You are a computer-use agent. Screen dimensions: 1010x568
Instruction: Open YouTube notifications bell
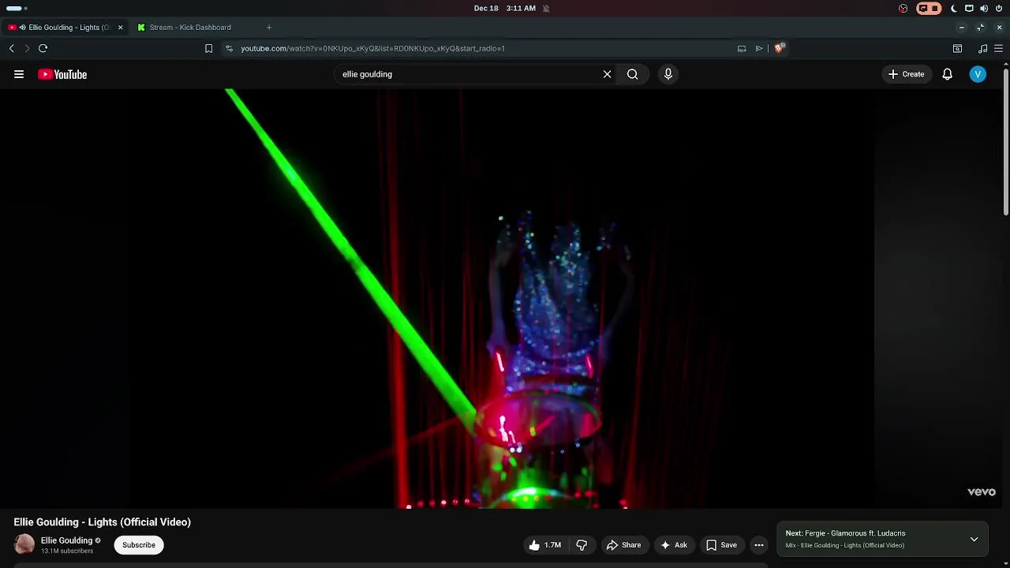[x=947, y=74]
